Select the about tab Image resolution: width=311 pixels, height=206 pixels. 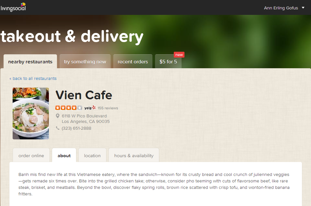[x=64, y=156]
